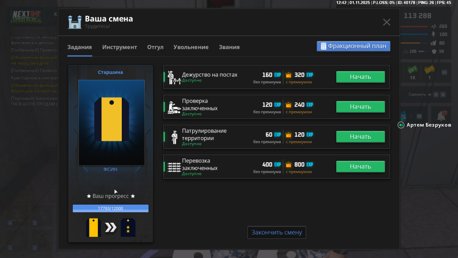458x258 pixels.
Task: Click the next rank shoulder strap icon
Action: click(128, 227)
